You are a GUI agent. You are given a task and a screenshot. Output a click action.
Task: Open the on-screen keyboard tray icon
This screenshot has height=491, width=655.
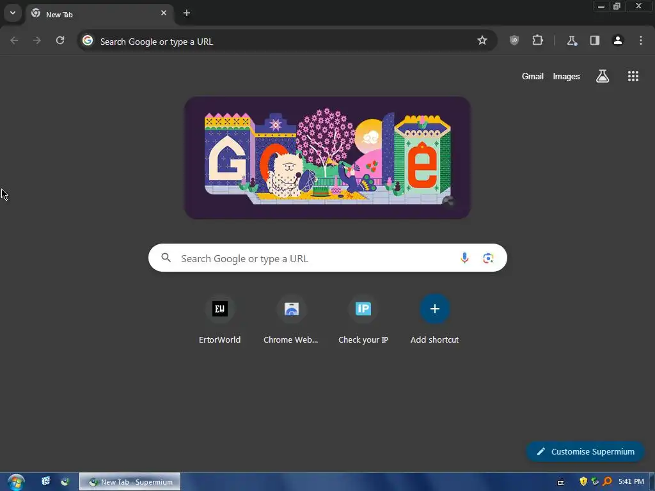560,482
